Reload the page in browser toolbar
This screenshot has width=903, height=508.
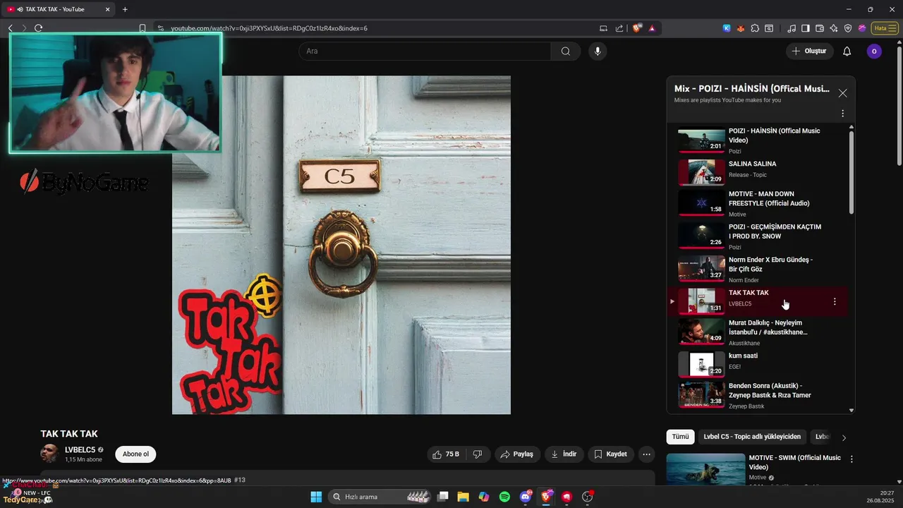pyautogui.click(x=38, y=28)
